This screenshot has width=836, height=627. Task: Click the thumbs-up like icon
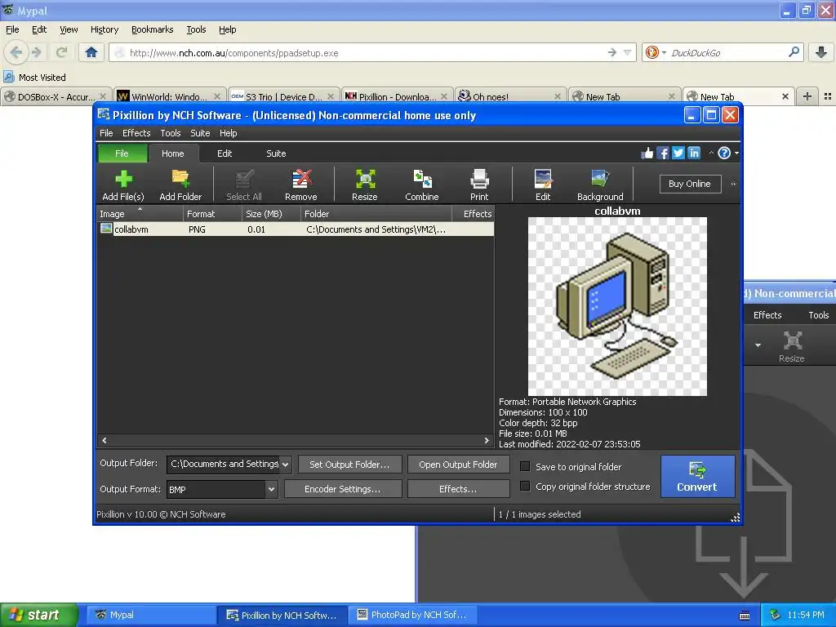647,153
